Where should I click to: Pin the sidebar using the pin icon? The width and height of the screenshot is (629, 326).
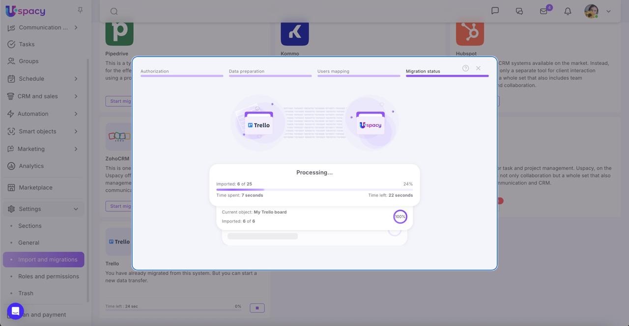(x=80, y=10)
